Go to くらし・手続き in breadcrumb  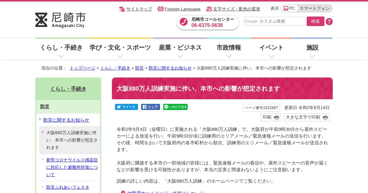tap(115, 68)
